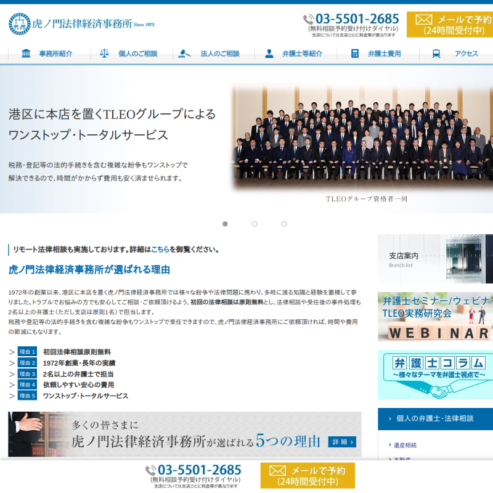Viewport: 493px width, 493px height.
Task: Open the 遺産相続 sidebar link
Action: [405, 445]
